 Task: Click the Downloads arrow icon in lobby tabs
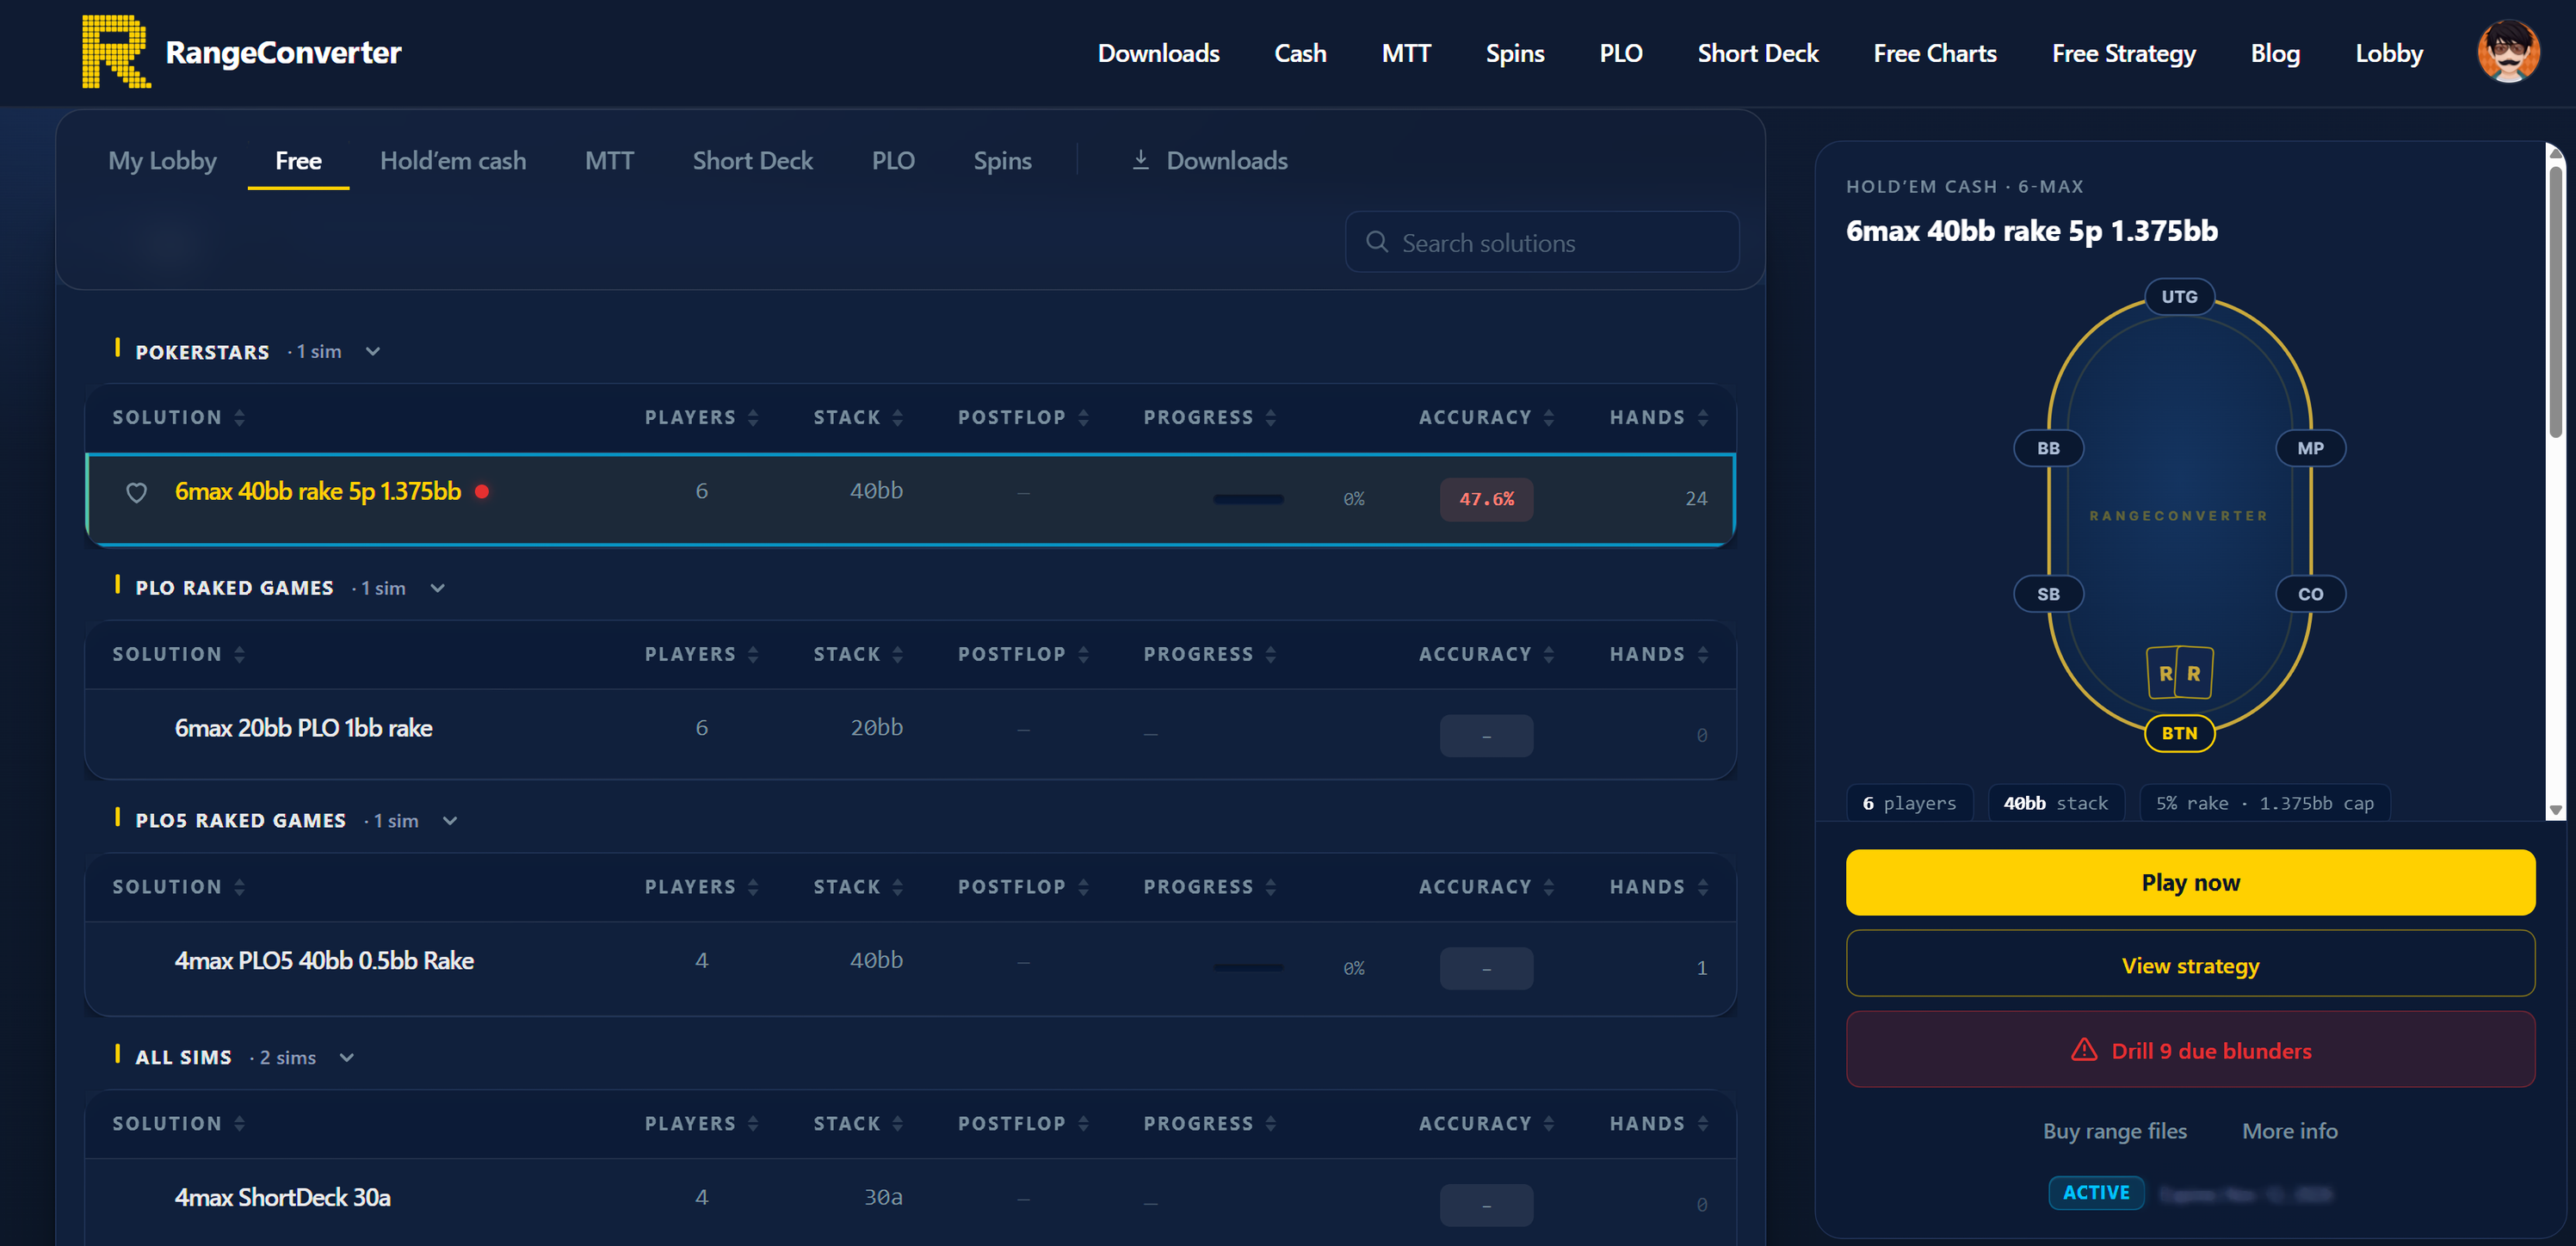click(x=1140, y=160)
